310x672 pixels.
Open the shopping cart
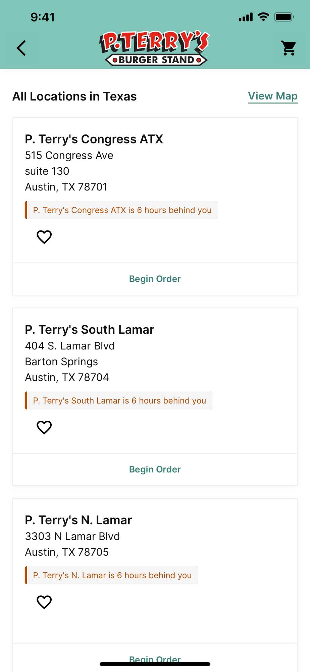pyautogui.click(x=289, y=48)
